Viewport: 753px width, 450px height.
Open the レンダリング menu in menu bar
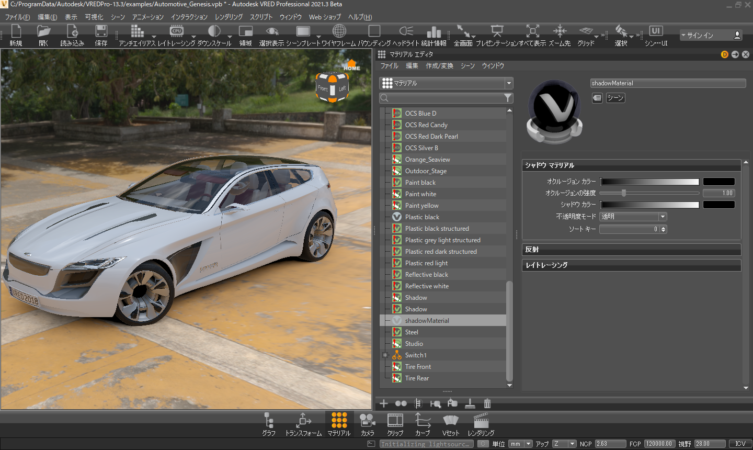pyautogui.click(x=229, y=17)
